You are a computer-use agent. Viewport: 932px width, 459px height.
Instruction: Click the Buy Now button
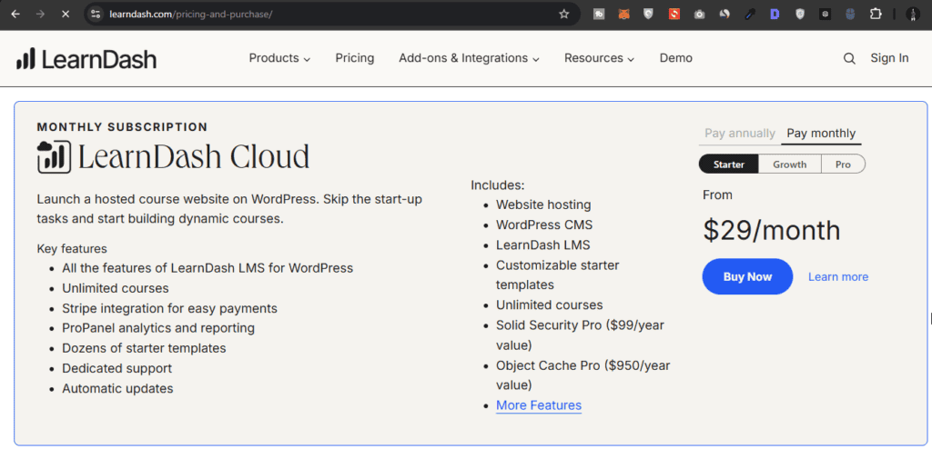(747, 276)
